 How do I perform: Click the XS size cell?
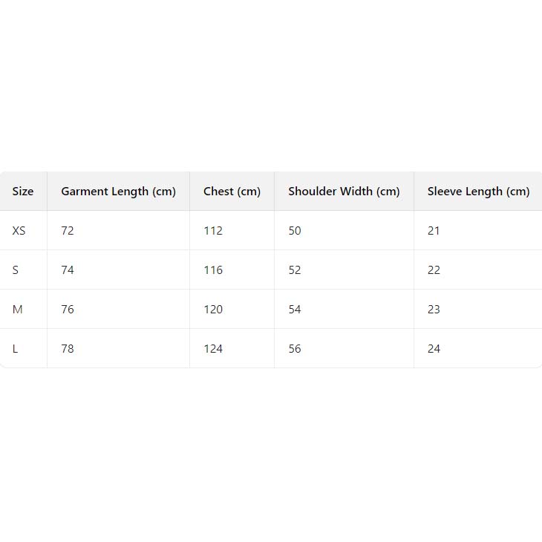pos(19,231)
